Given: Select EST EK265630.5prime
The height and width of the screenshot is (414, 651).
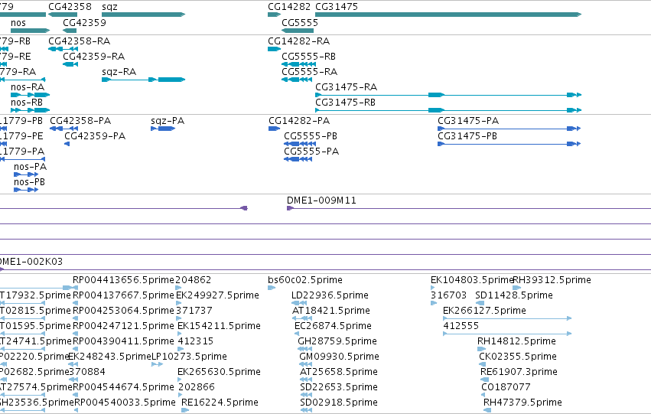Looking at the screenshot, I should (219, 372).
